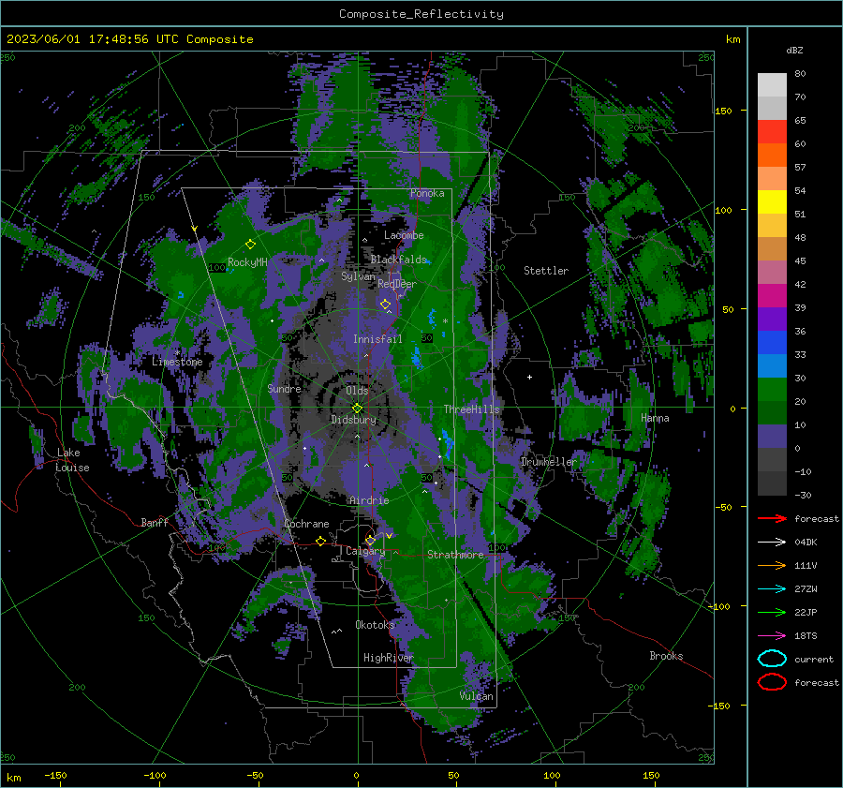843x788 pixels.
Task: Click the Lake Louise label
Action: coord(72,460)
